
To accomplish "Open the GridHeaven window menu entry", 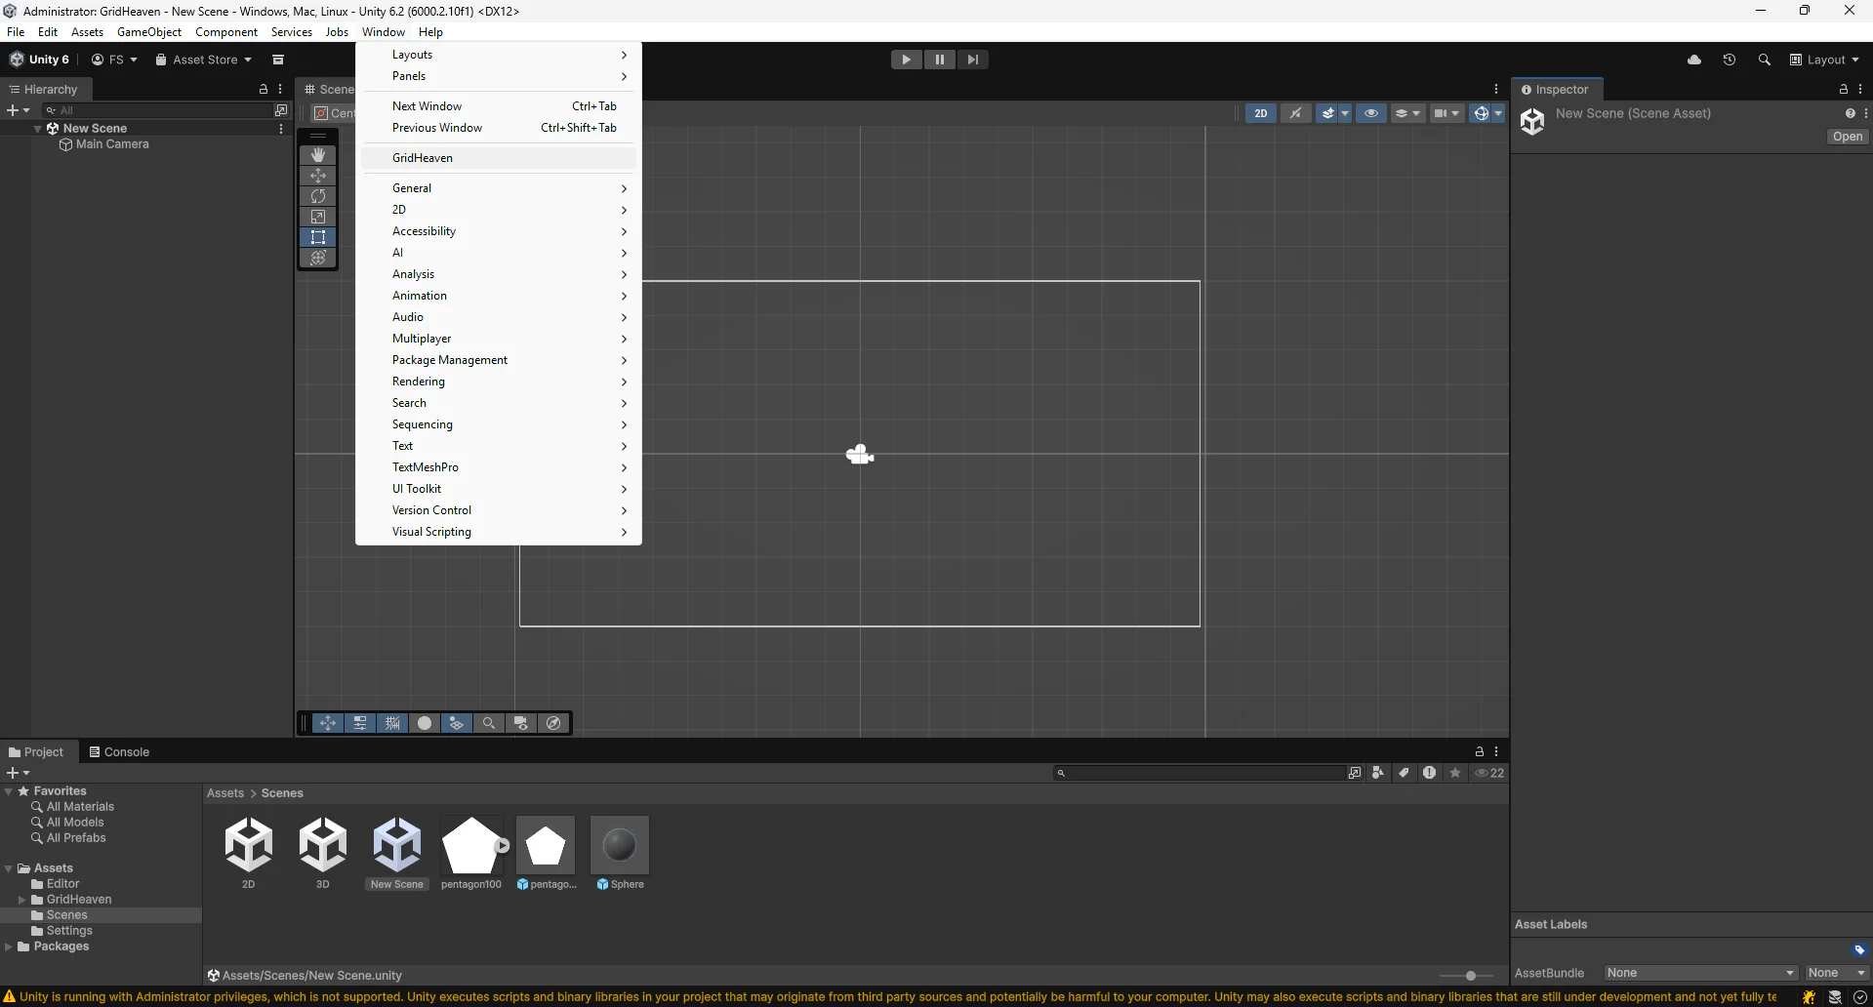I will pyautogui.click(x=499, y=158).
